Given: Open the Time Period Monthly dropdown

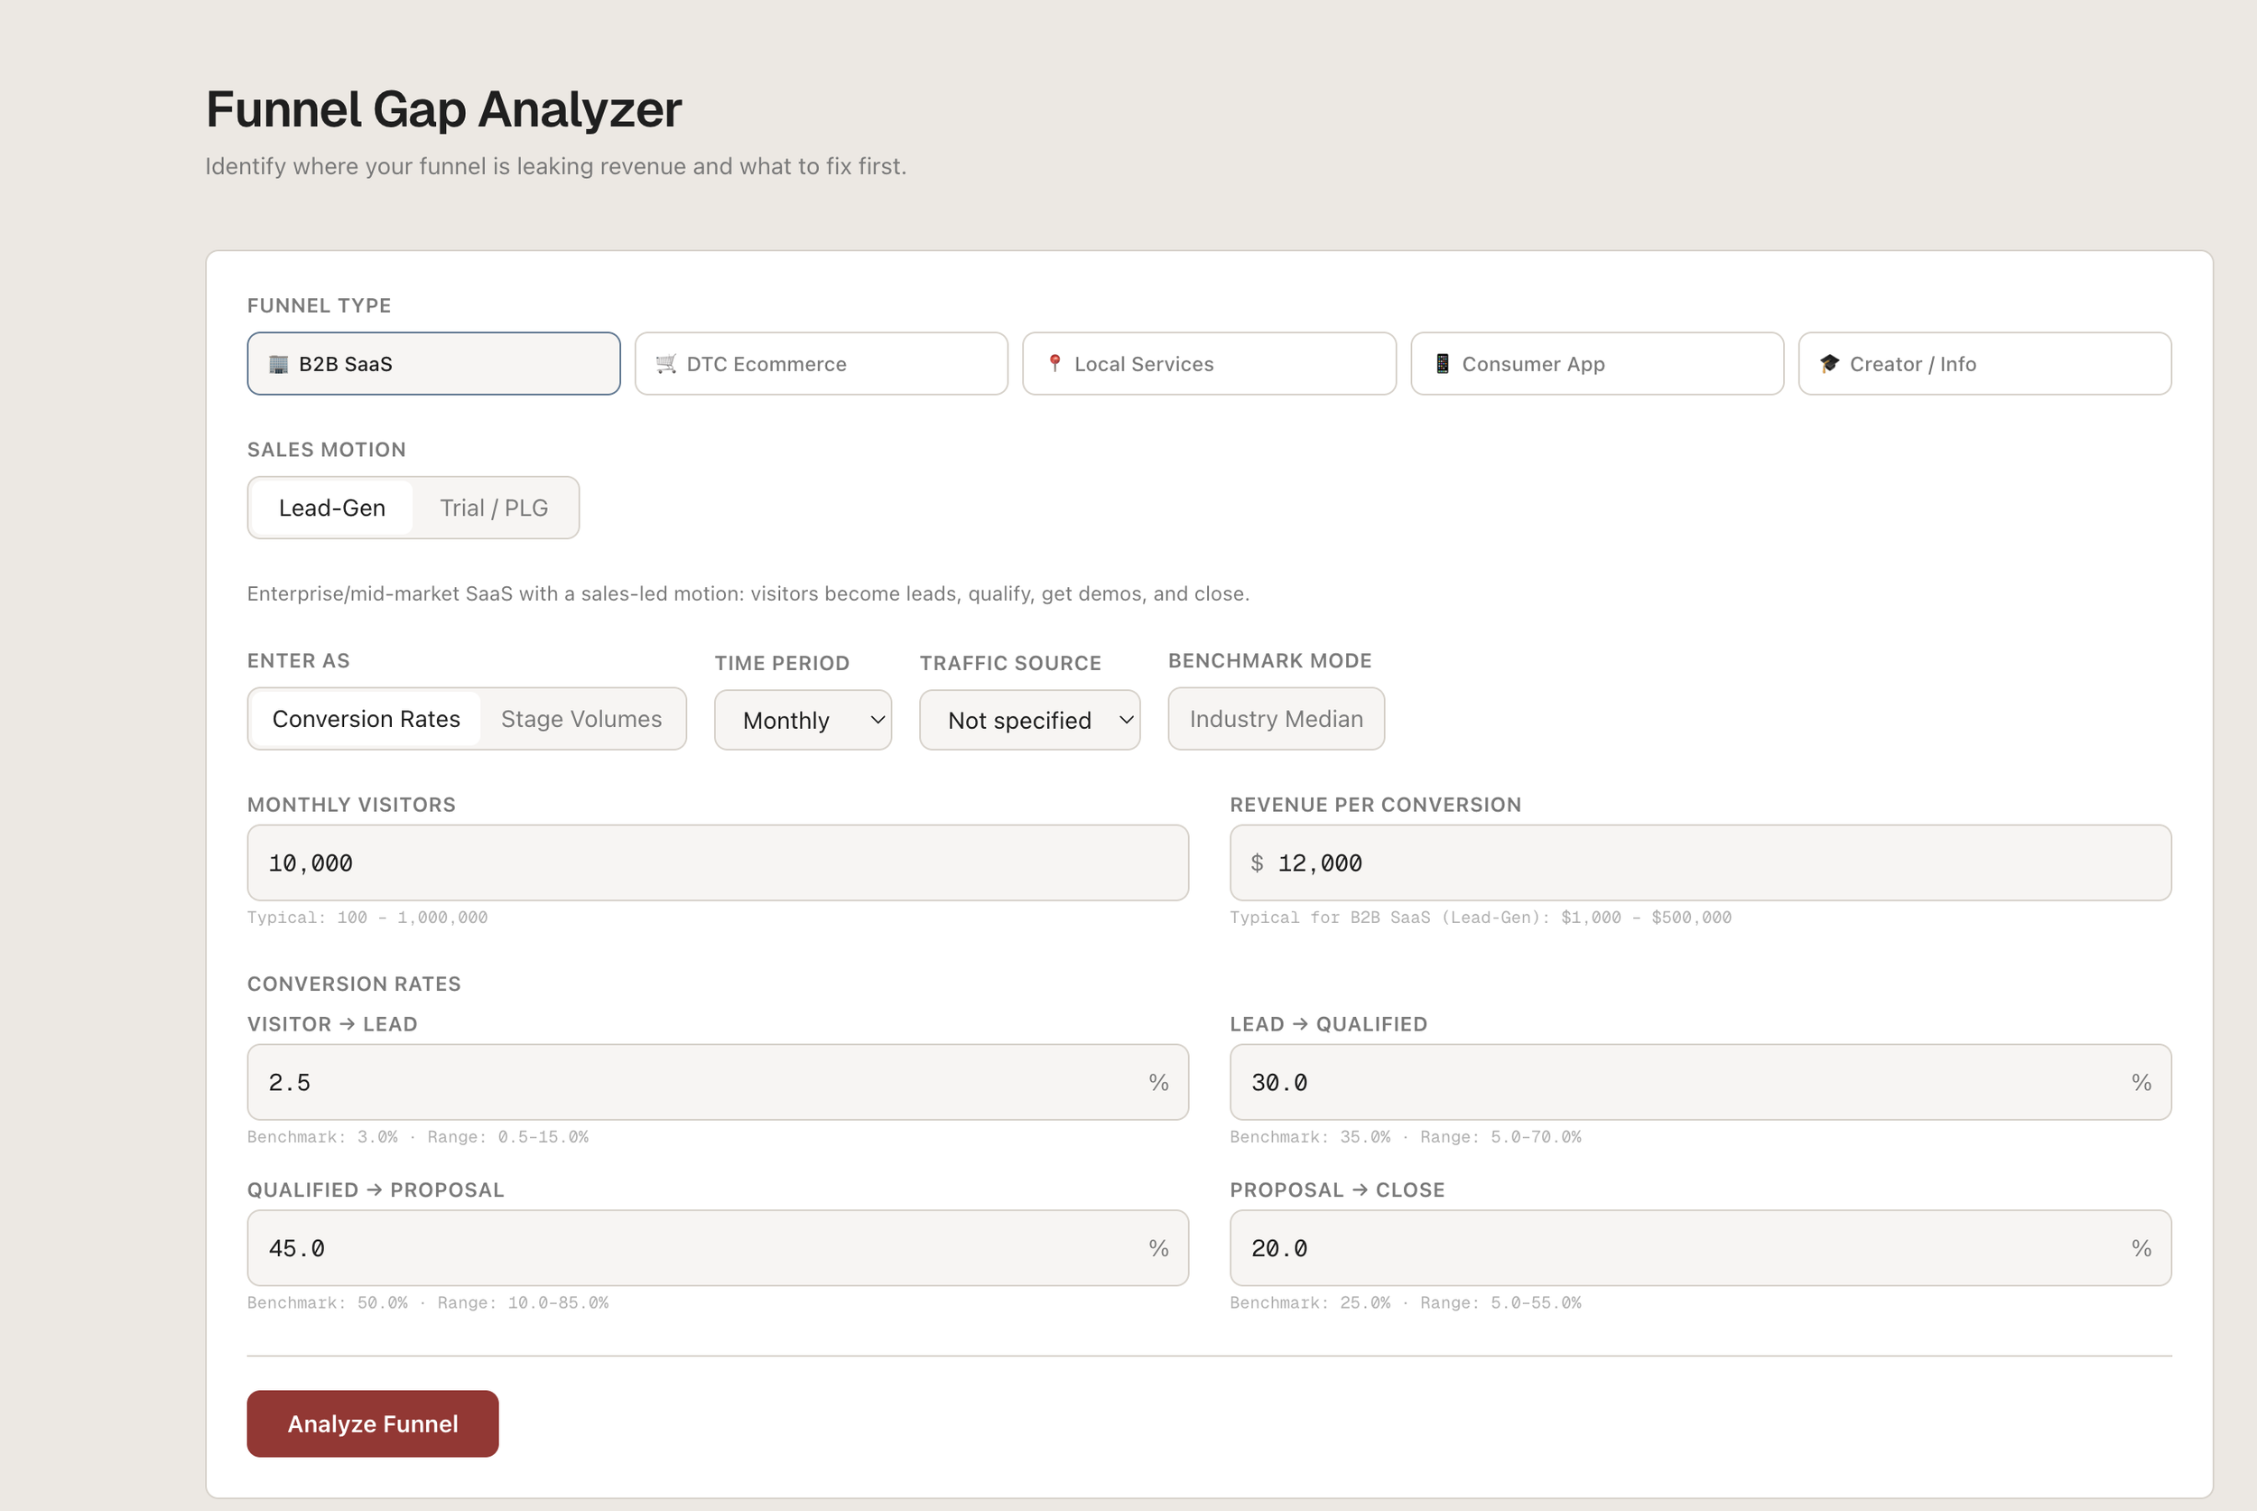Looking at the screenshot, I should click(803, 720).
